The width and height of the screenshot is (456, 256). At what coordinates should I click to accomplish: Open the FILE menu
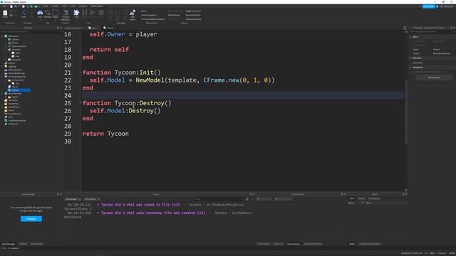tap(4, 6)
